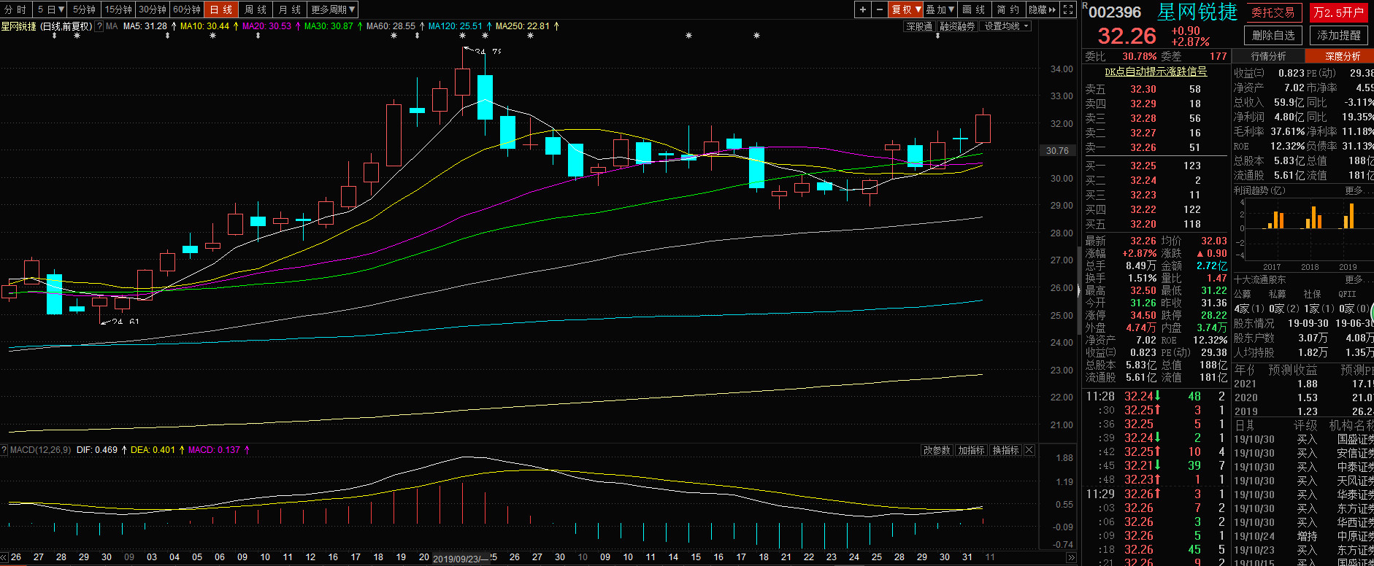Click the 2019 profit trend bar chart
This screenshot has height=566, width=1374.
coord(1348,217)
